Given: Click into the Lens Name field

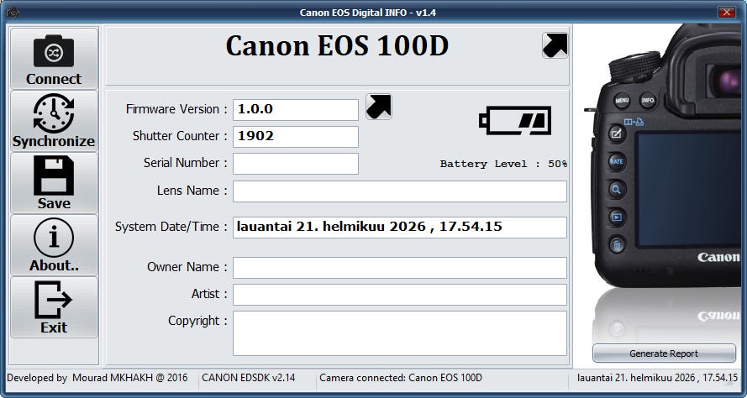Looking at the screenshot, I should pos(400,191).
